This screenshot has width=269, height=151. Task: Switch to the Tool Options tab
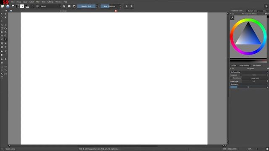(256, 65)
